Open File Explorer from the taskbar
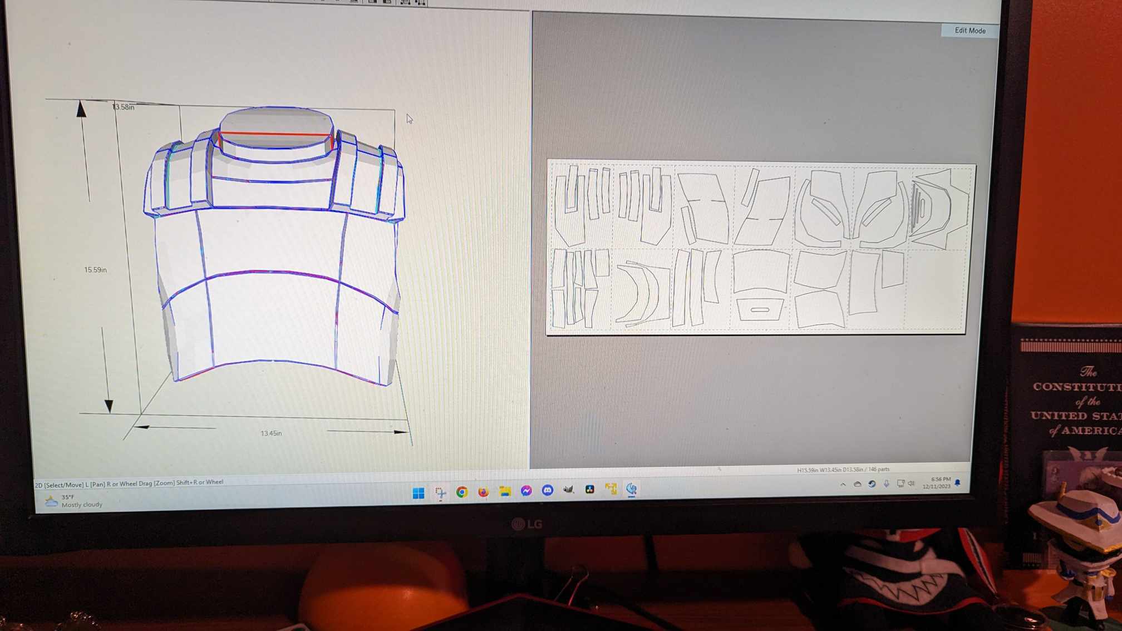Viewport: 1122px width, 631px height. pos(505,491)
